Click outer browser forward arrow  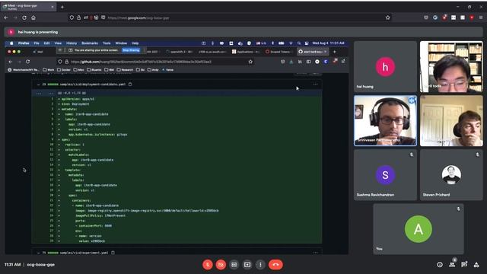15,18
